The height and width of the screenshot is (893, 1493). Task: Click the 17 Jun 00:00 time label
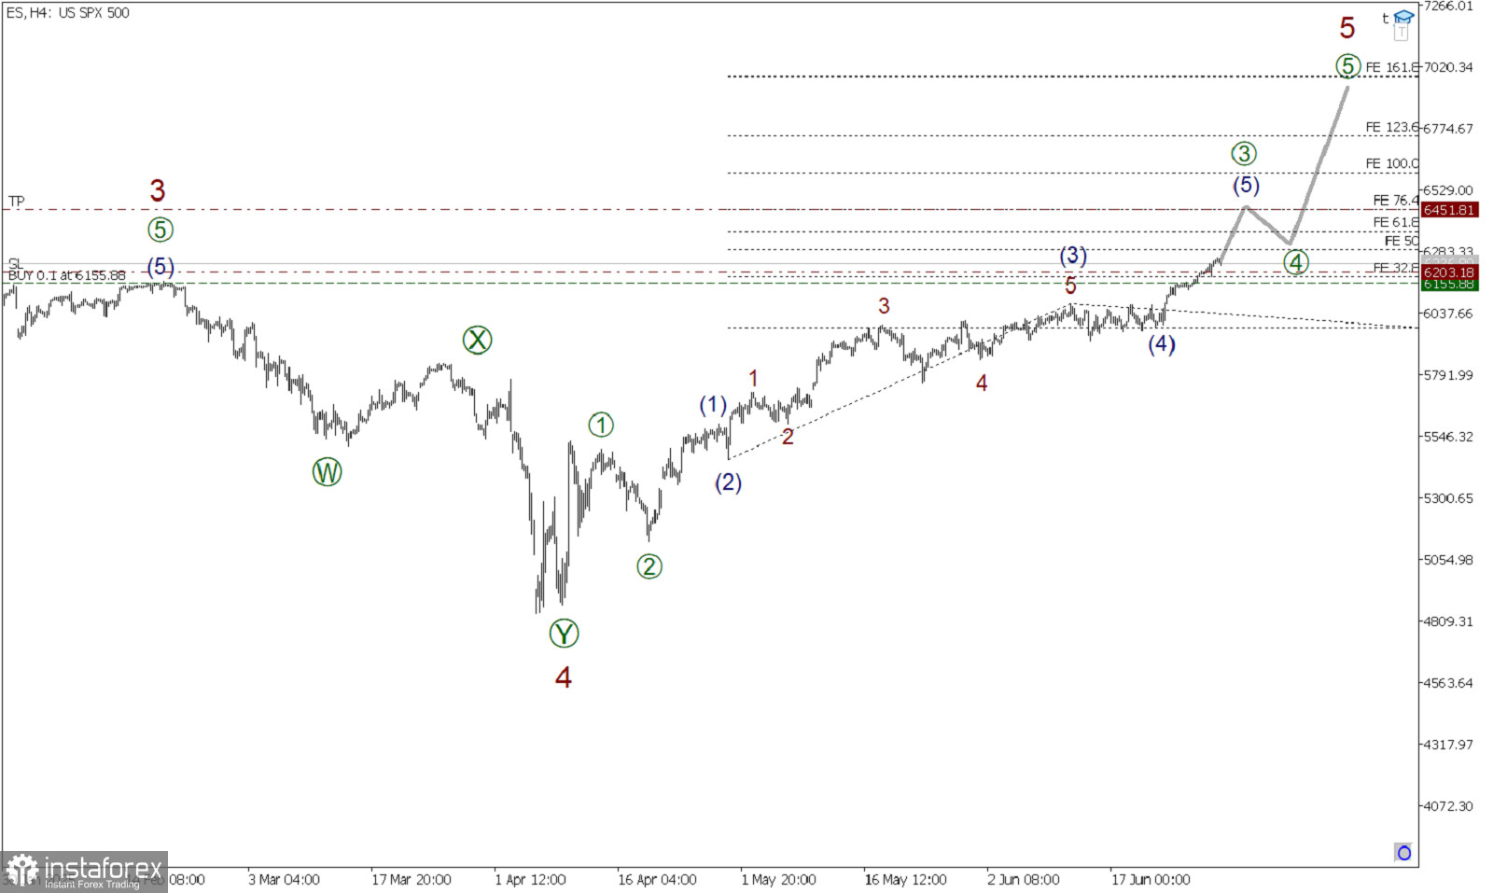click(1151, 880)
